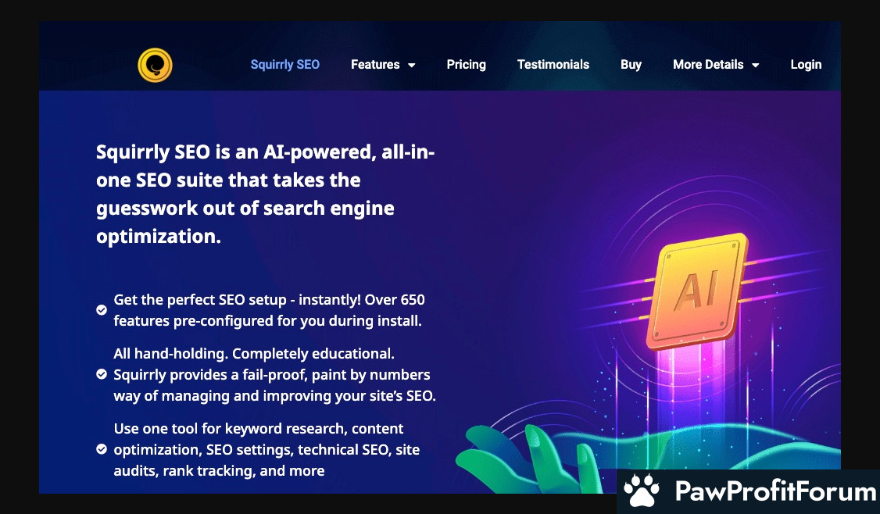Click the checkmark beside Use one tool text

(x=102, y=449)
